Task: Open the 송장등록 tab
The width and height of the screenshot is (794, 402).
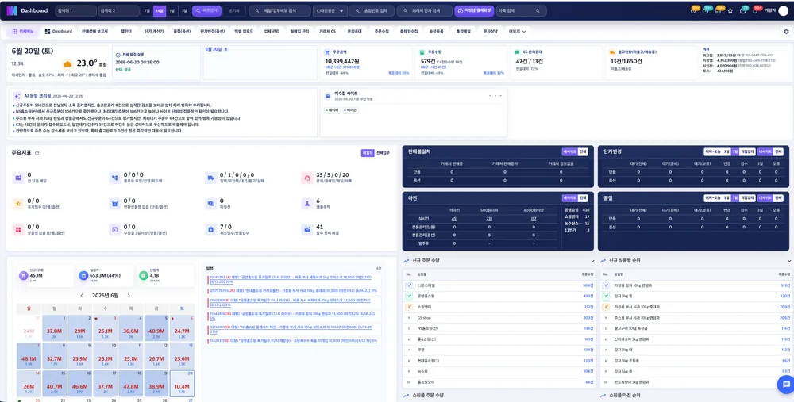Action: [436, 32]
